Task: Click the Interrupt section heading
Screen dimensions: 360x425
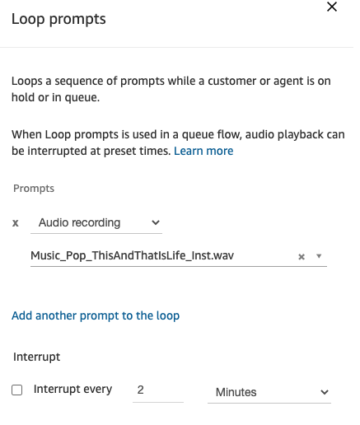Action: [x=36, y=357]
